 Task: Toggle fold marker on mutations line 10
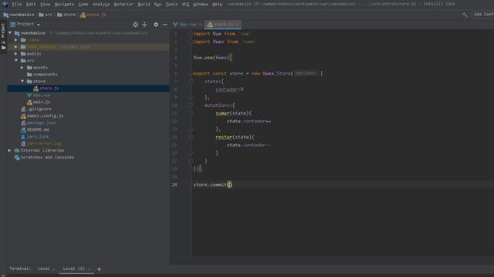click(x=191, y=105)
